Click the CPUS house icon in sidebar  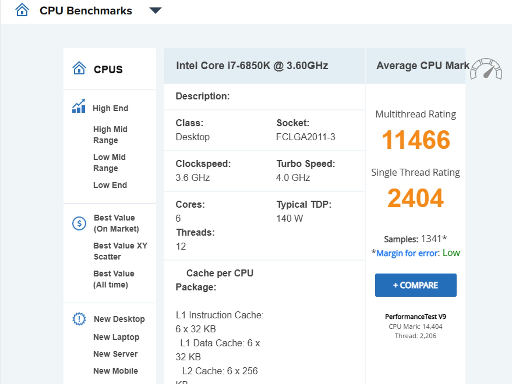pos(79,68)
